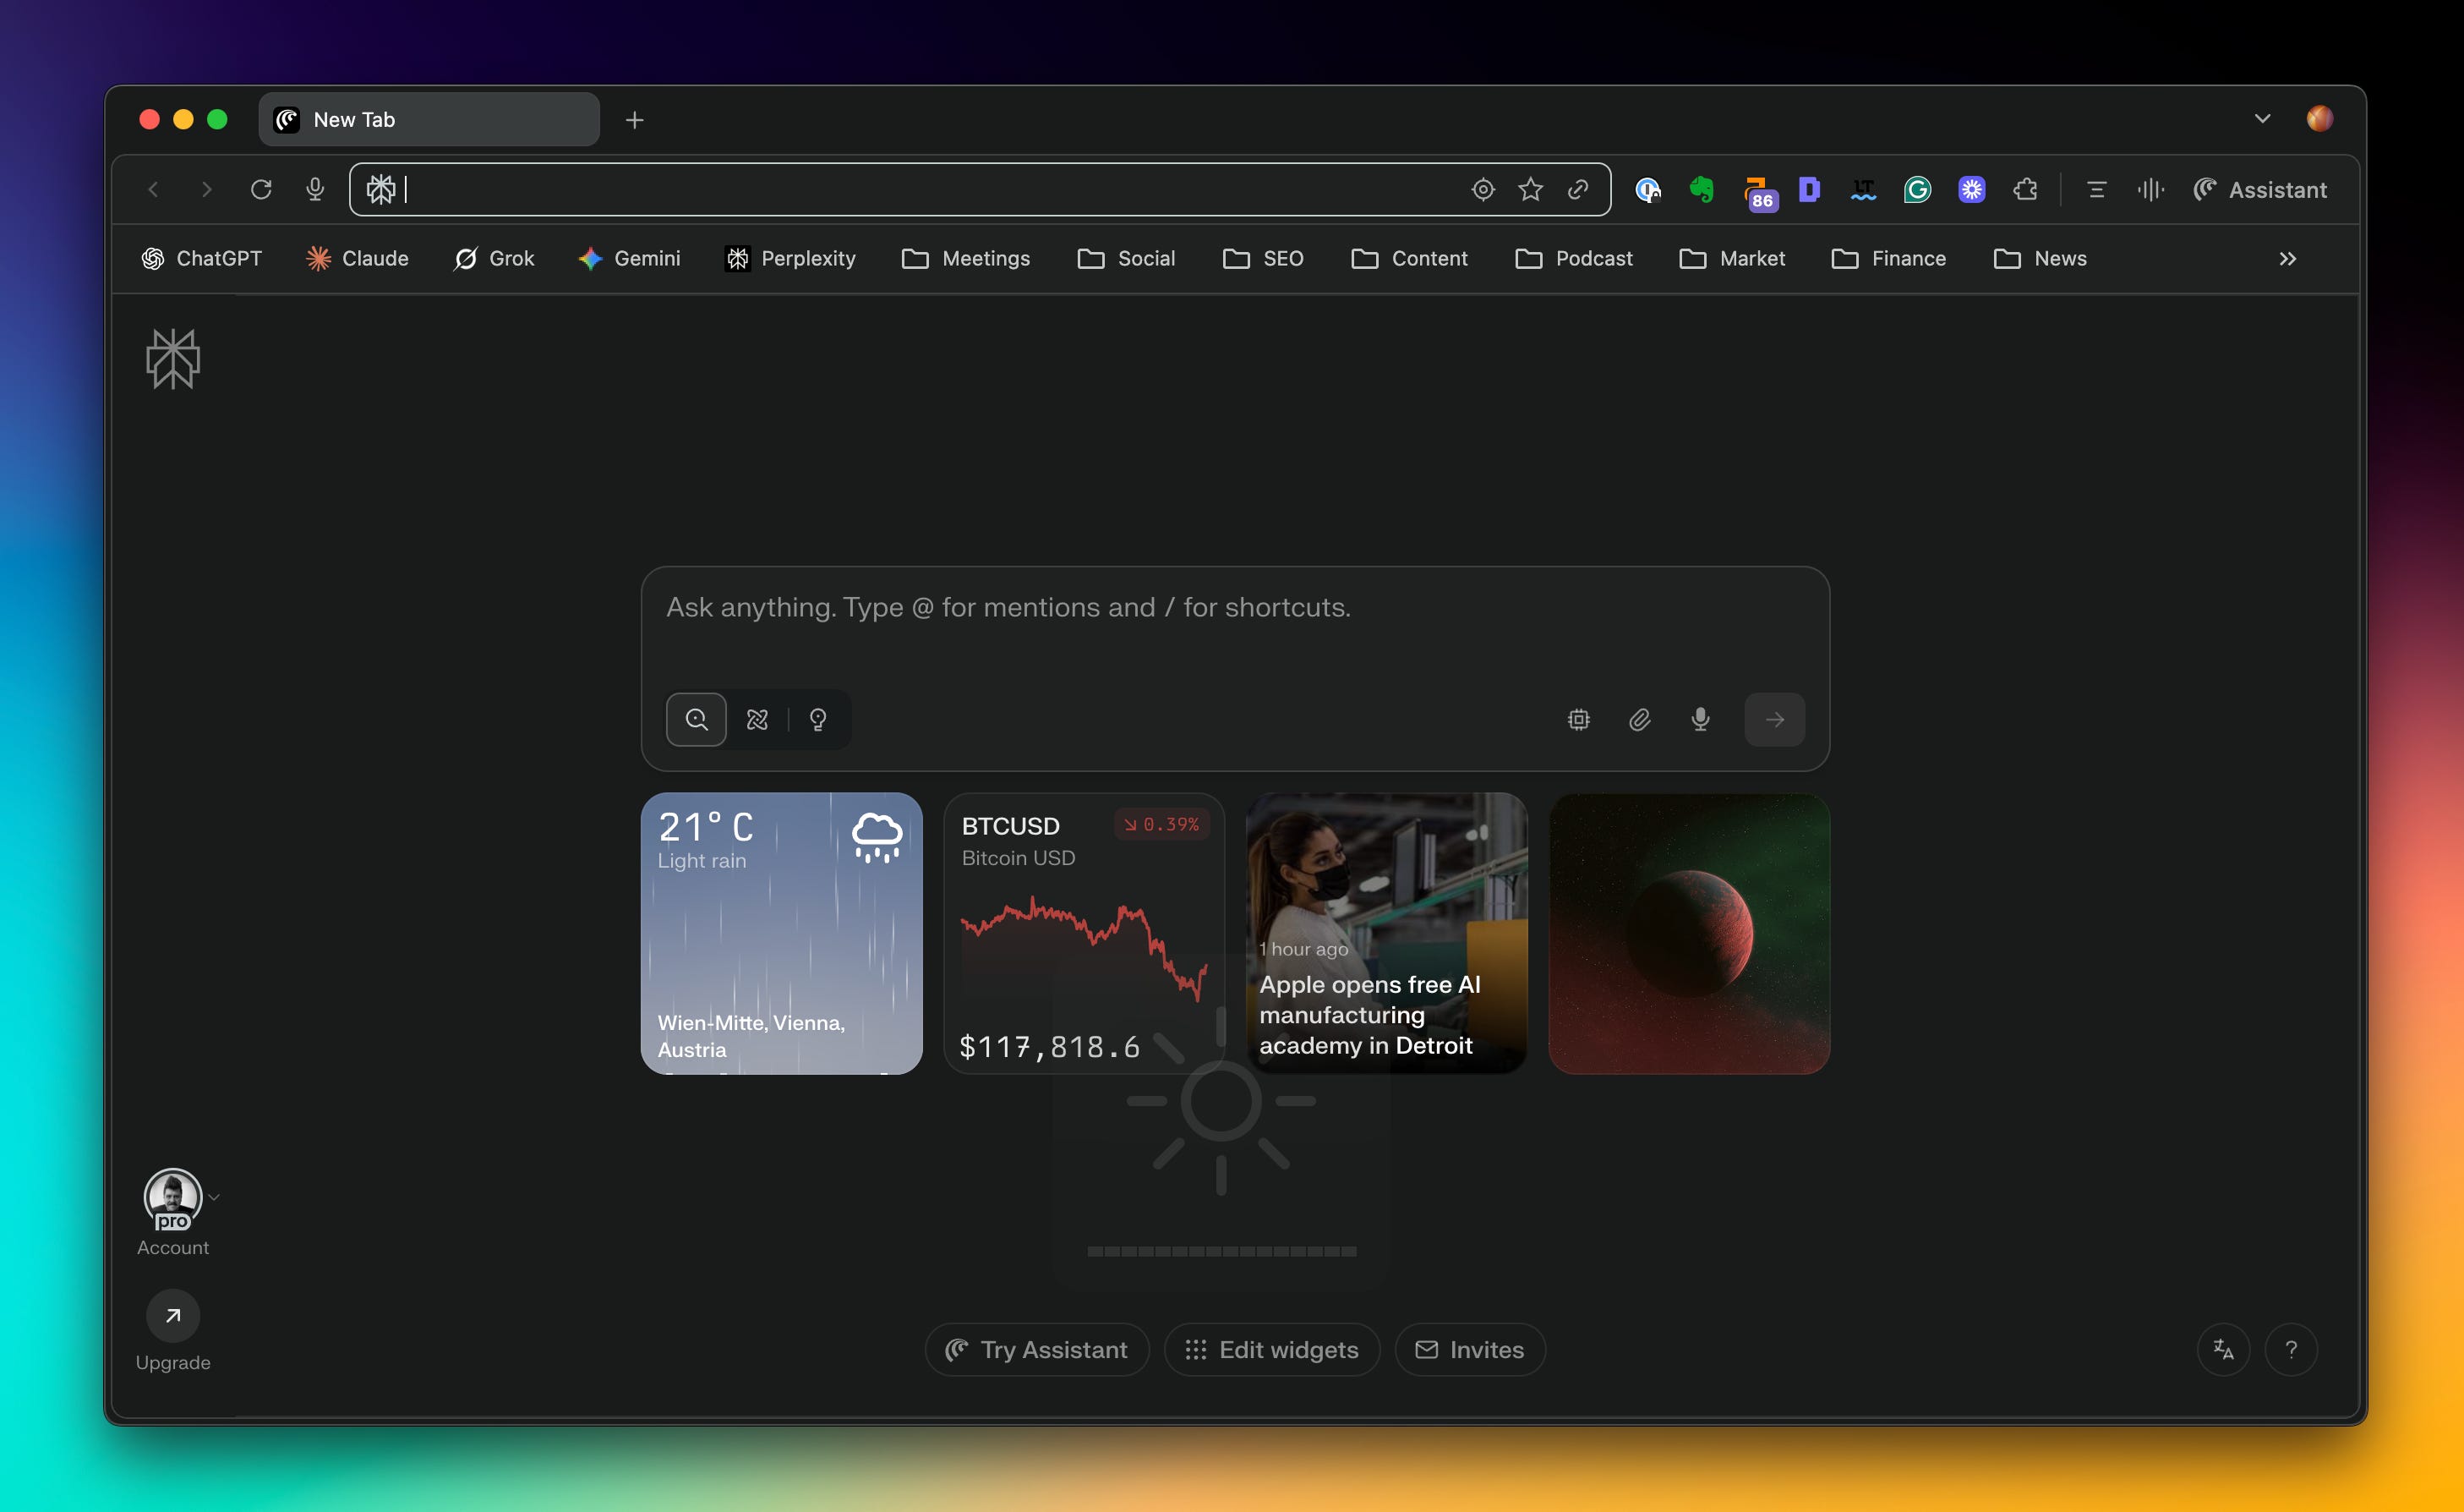Open the Finance bookmarks folder
Screen dimensions: 2464x1512
click(1888, 258)
